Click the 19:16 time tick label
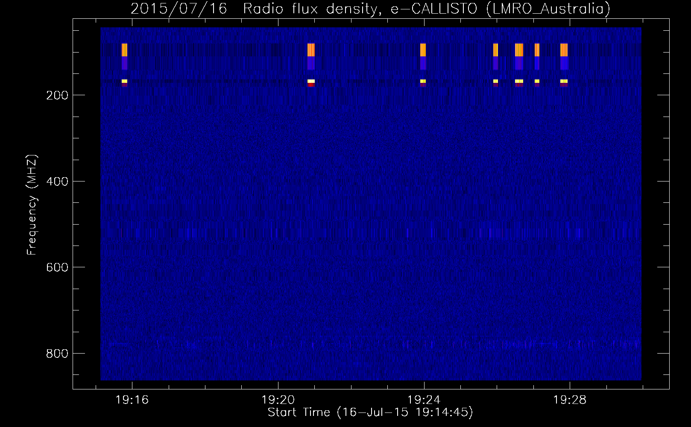 coord(132,400)
